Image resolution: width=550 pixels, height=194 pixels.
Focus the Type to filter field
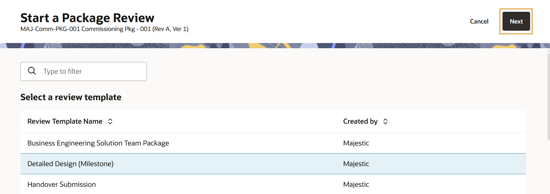point(92,71)
